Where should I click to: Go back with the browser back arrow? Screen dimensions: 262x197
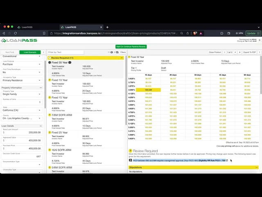[x=4, y=33]
